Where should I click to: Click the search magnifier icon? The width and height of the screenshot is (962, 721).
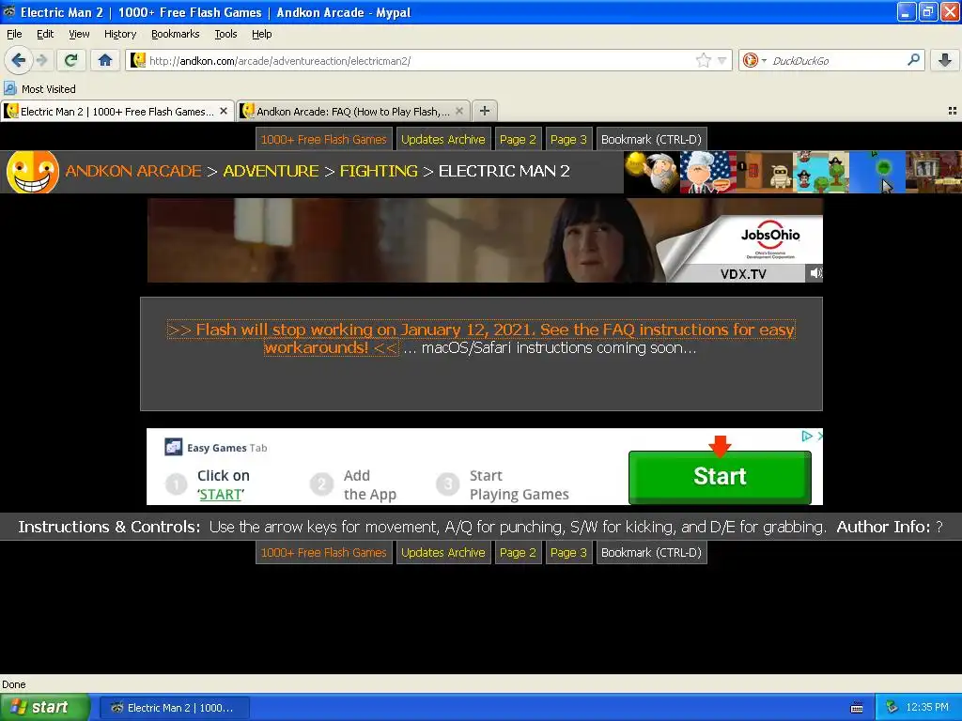click(913, 60)
